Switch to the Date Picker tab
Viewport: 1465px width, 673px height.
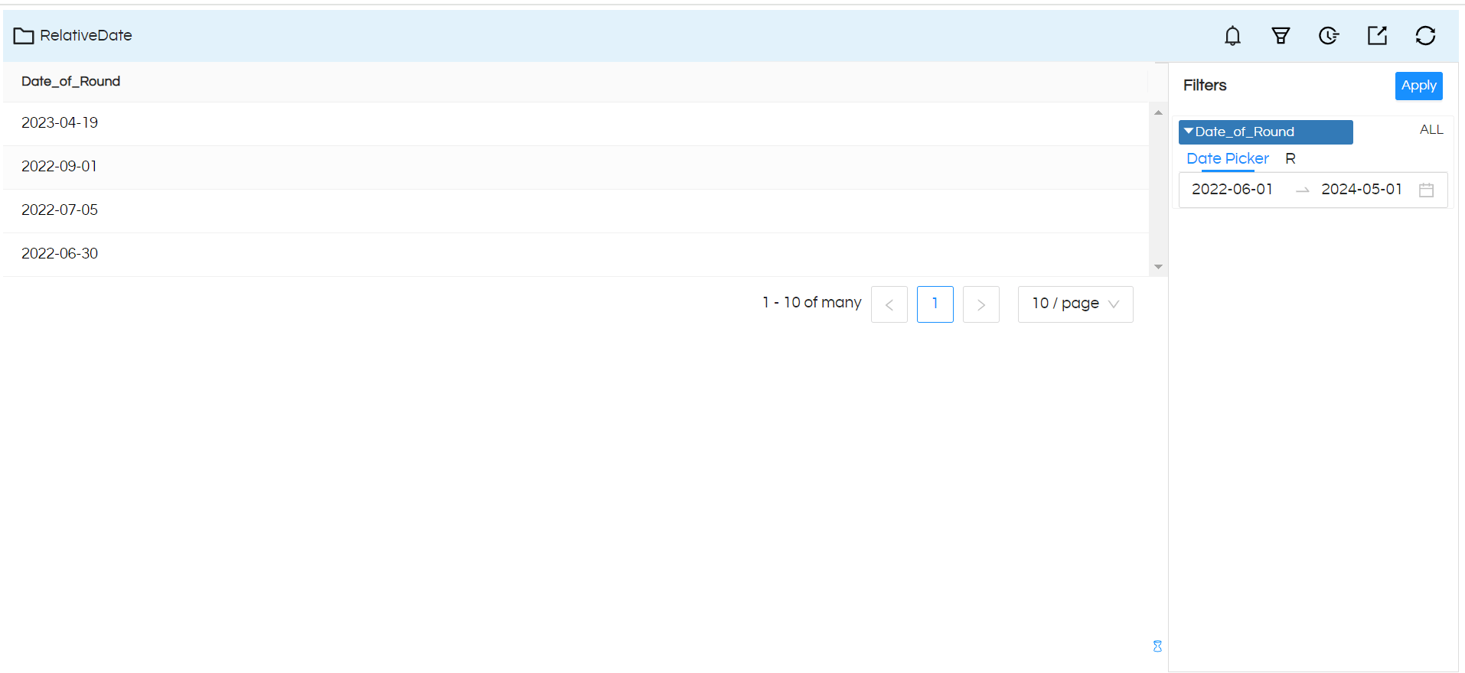(1228, 158)
